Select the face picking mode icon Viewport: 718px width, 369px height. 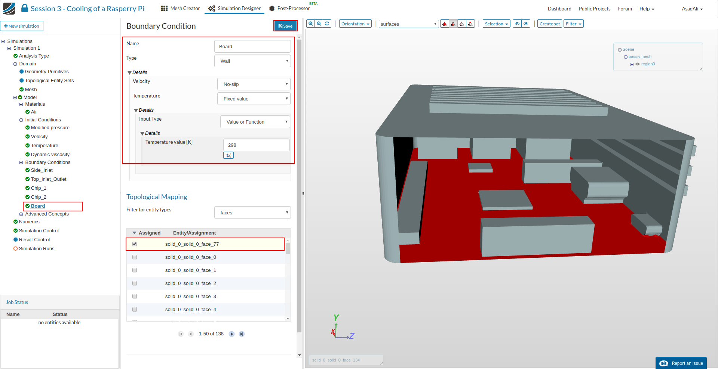tap(453, 24)
